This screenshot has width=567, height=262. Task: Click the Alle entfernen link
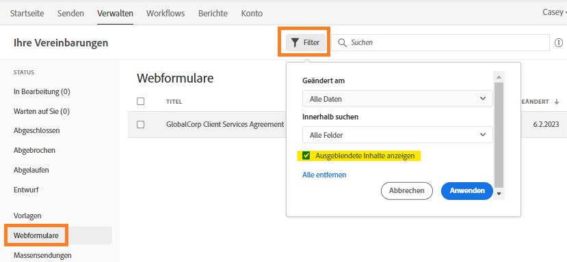point(324,175)
